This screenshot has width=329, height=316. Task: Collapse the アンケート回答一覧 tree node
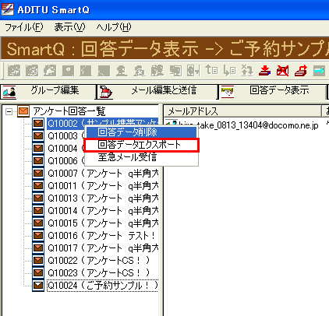9,112
